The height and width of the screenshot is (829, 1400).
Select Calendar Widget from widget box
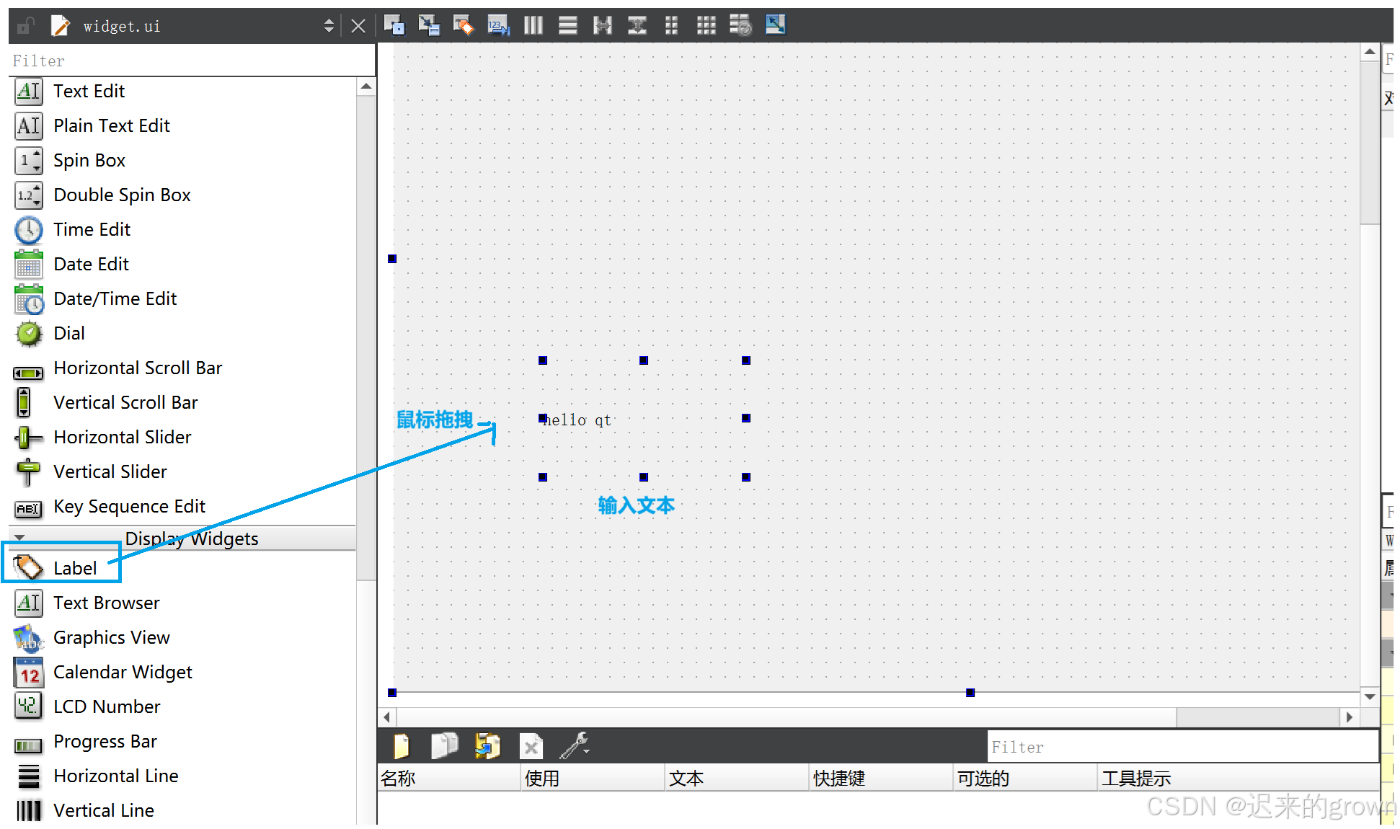(x=123, y=672)
